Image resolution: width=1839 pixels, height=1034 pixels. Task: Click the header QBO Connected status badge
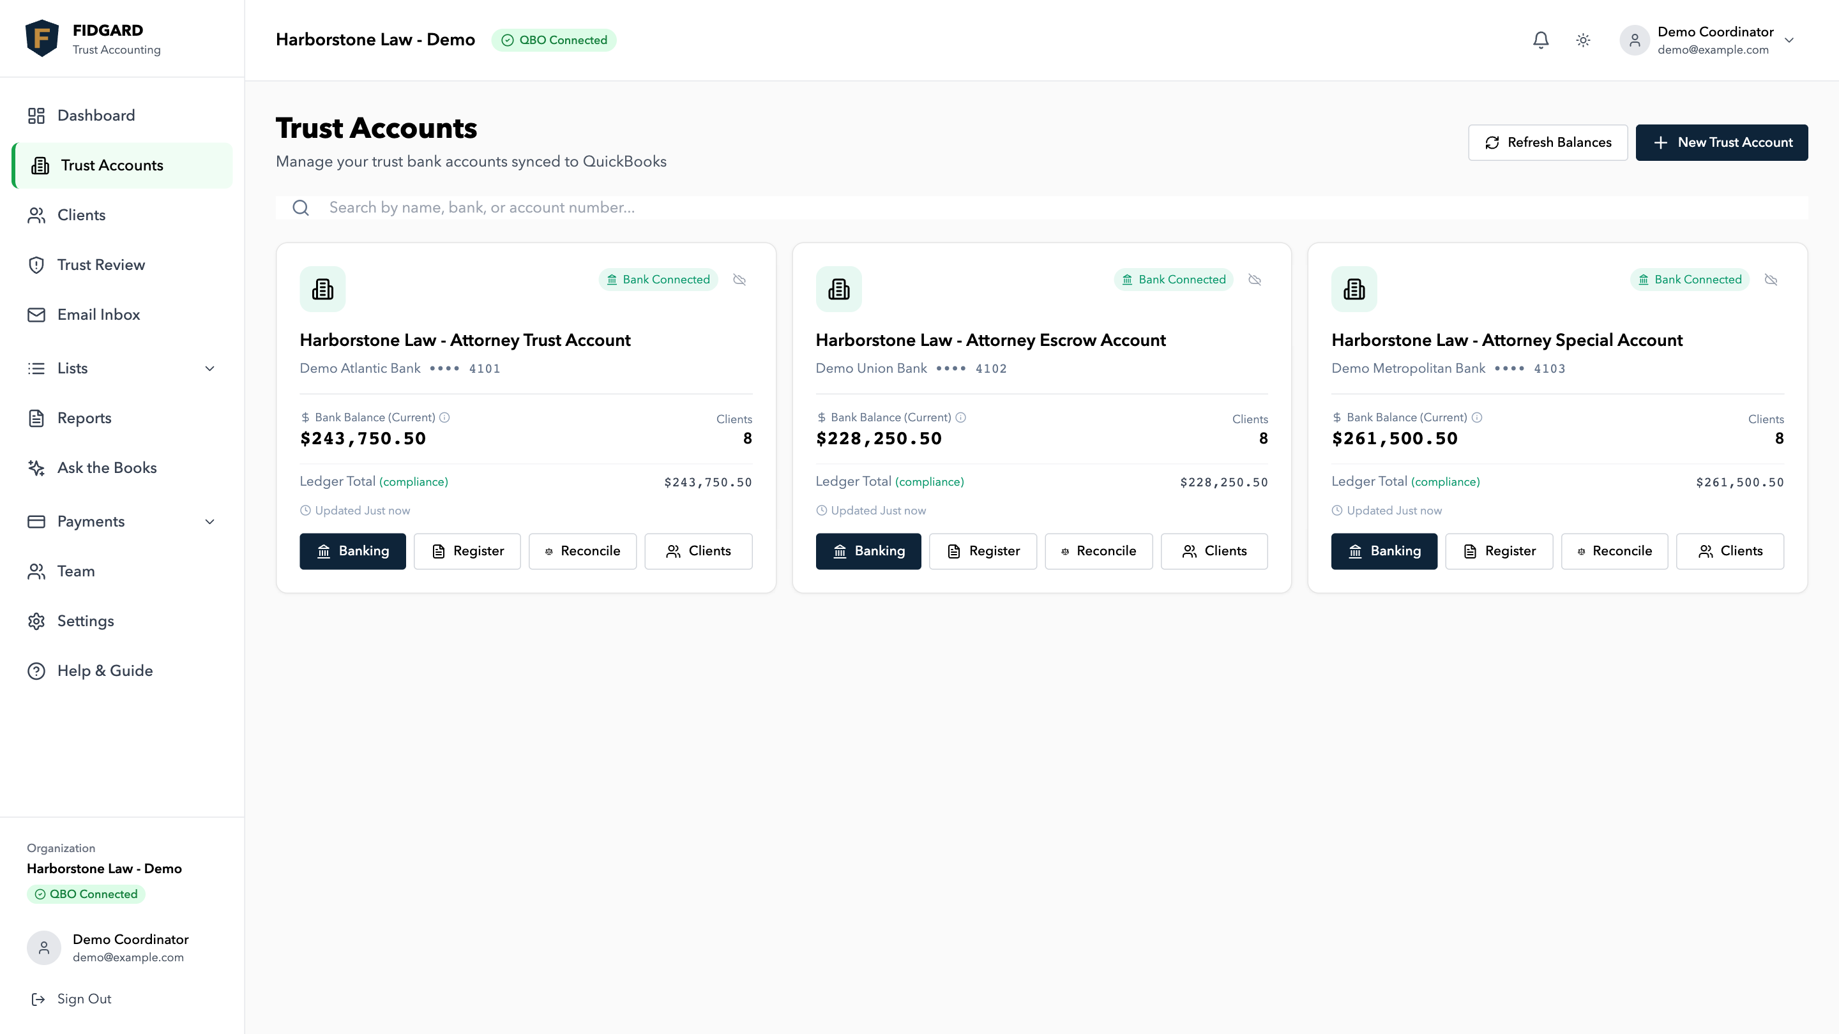pyautogui.click(x=554, y=40)
